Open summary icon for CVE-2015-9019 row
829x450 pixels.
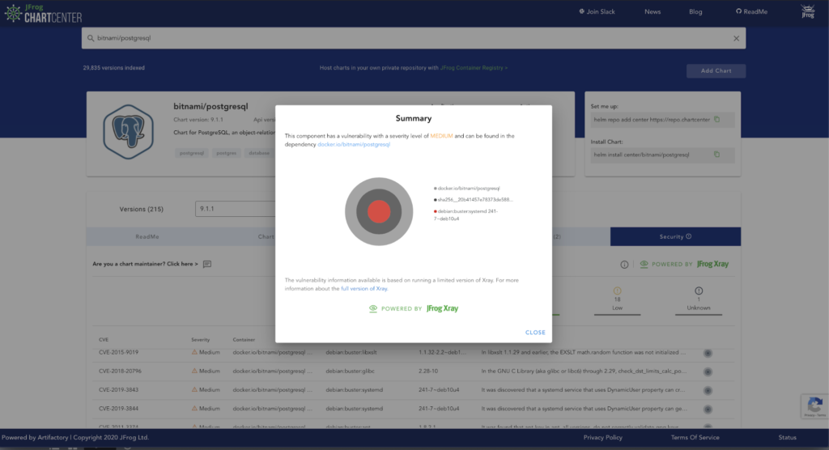click(708, 353)
